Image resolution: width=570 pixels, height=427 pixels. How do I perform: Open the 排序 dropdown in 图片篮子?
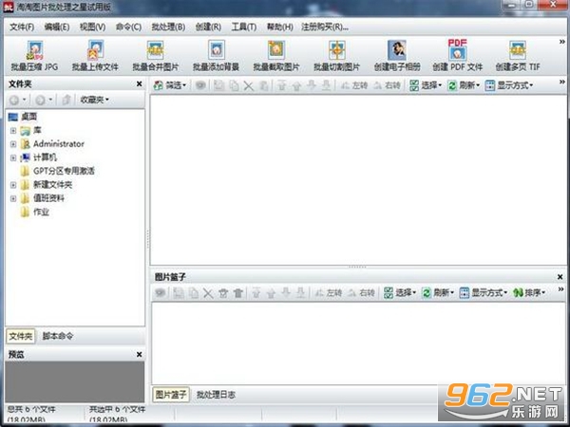[529, 292]
